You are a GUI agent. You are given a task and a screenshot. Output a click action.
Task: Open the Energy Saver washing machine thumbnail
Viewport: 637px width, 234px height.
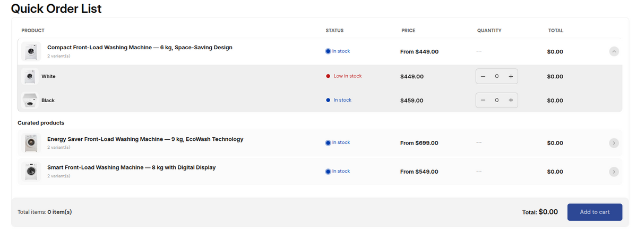click(31, 142)
